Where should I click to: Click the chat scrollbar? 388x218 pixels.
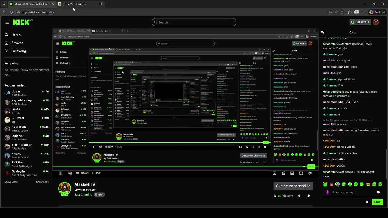(x=387, y=163)
